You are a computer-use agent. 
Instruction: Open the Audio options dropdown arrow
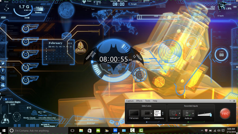[193, 113]
